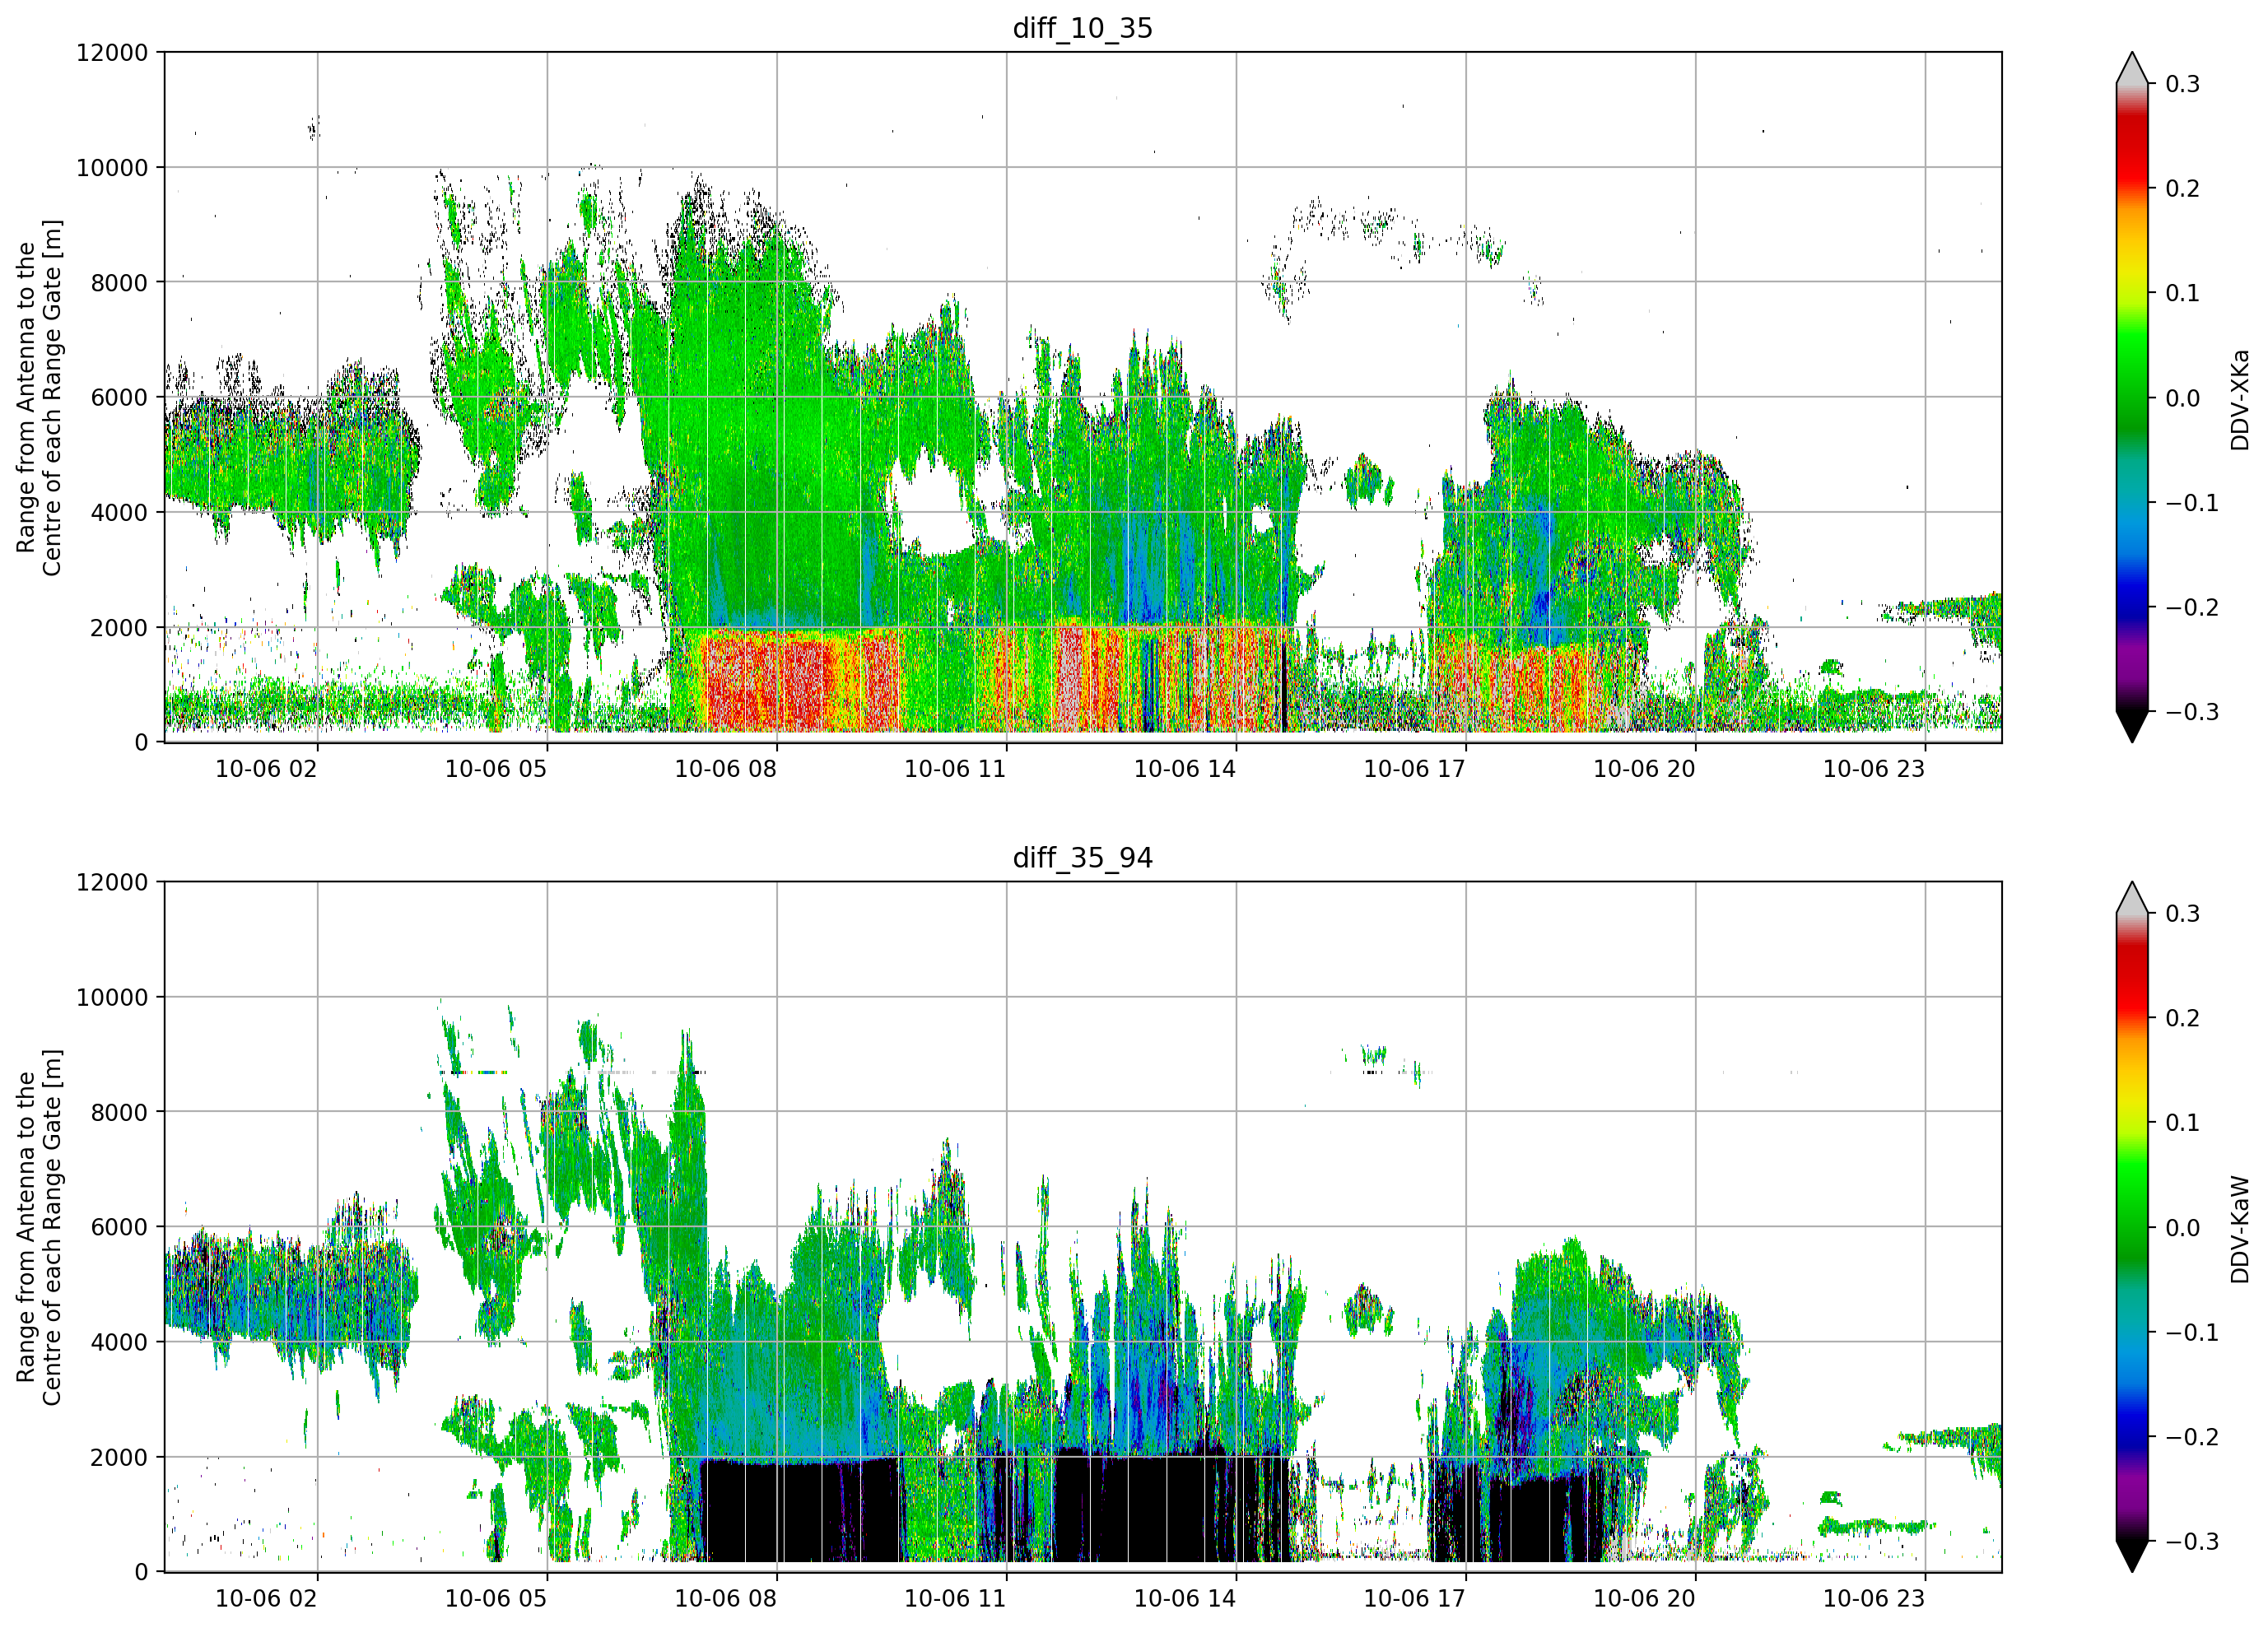This screenshot has height=1628, width=2268.
Task: Click the "10-06 08" x-tick under diff_10_35 plot
Action: pos(726,769)
